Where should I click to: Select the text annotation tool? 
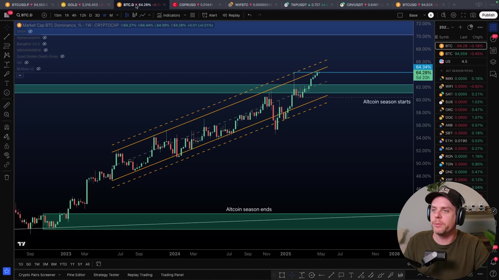[7, 83]
